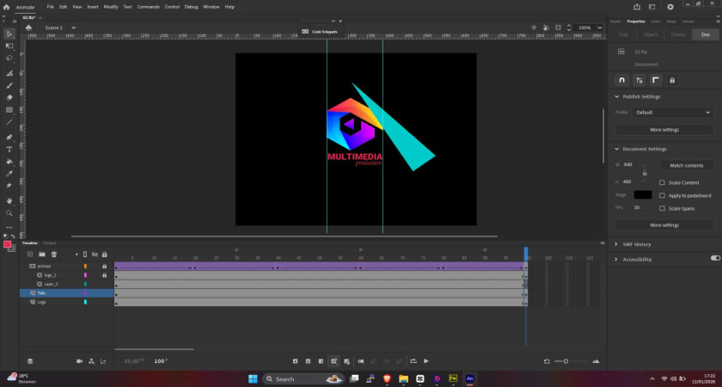This screenshot has width=722, height=387.
Task: Click More settings under Document Settings
Action: pos(664,225)
